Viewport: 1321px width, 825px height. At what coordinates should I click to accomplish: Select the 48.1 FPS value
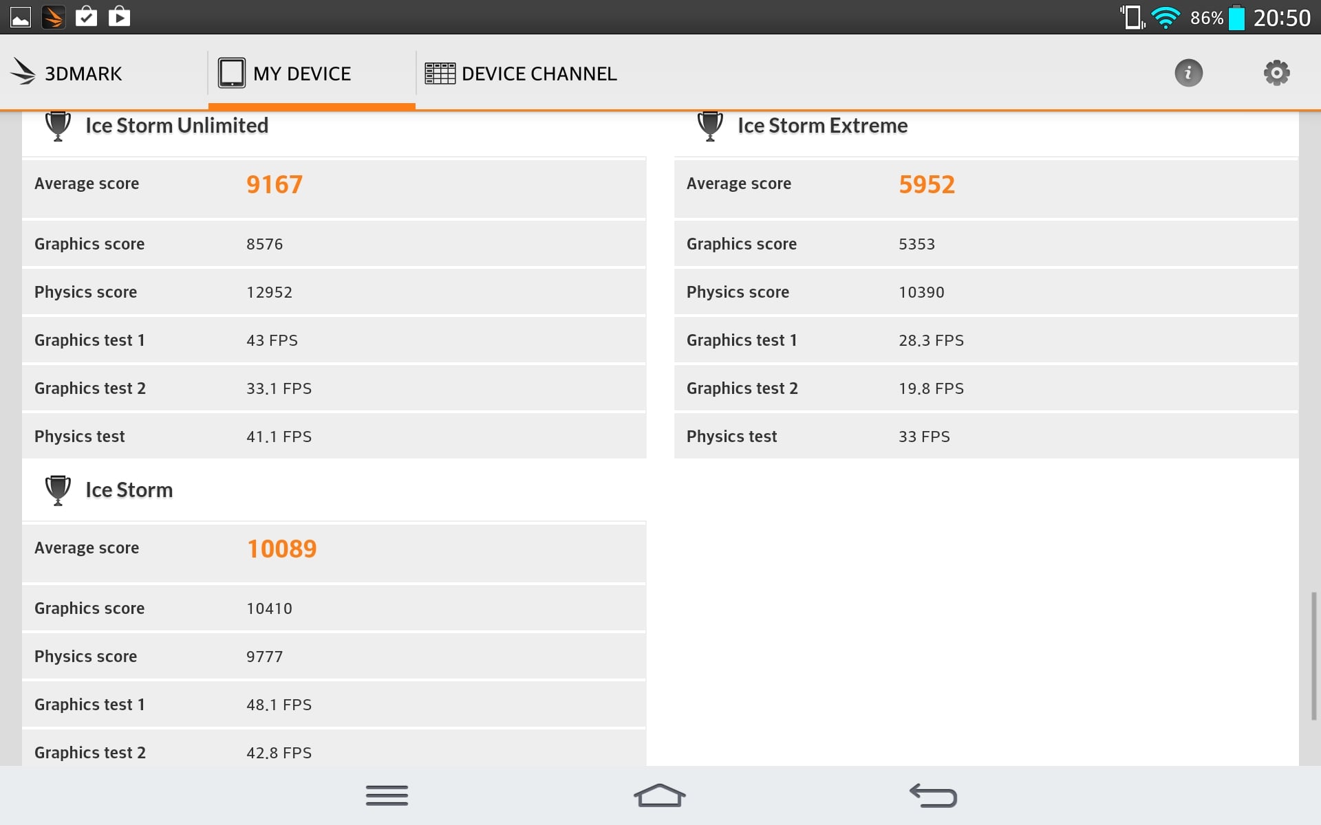(279, 705)
